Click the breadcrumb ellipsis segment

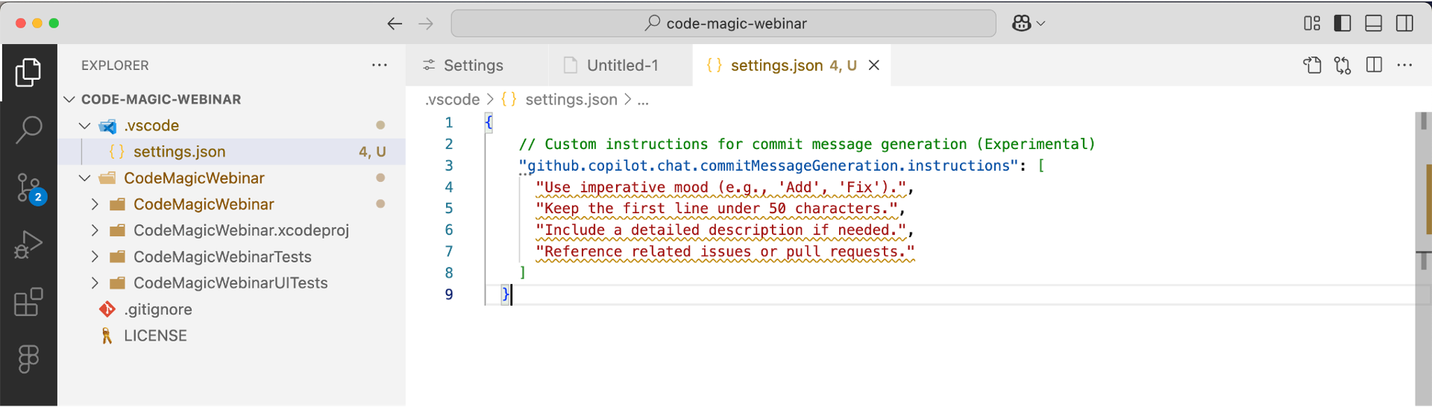(643, 100)
